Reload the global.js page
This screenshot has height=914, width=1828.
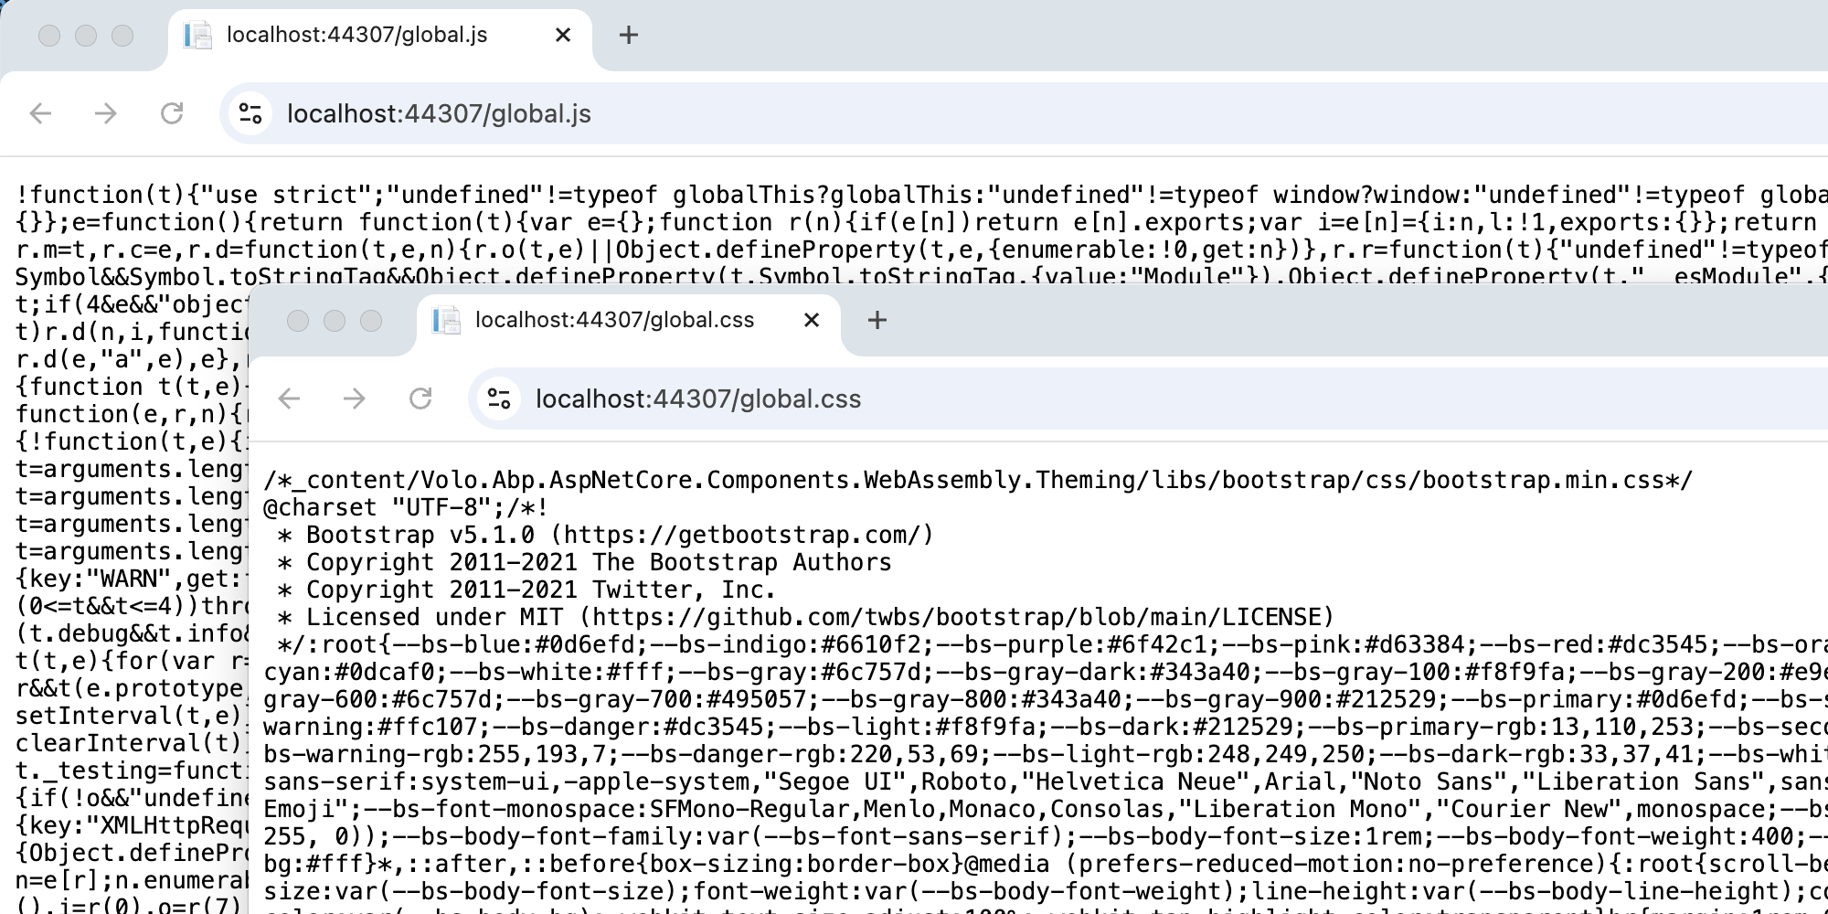click(172, 113)
